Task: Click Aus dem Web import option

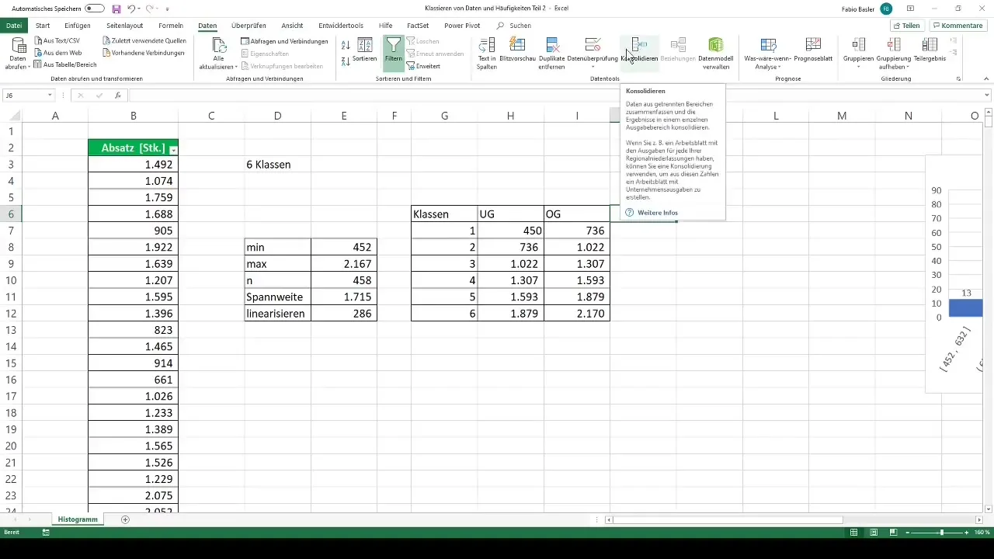Action: click(57, 53)
